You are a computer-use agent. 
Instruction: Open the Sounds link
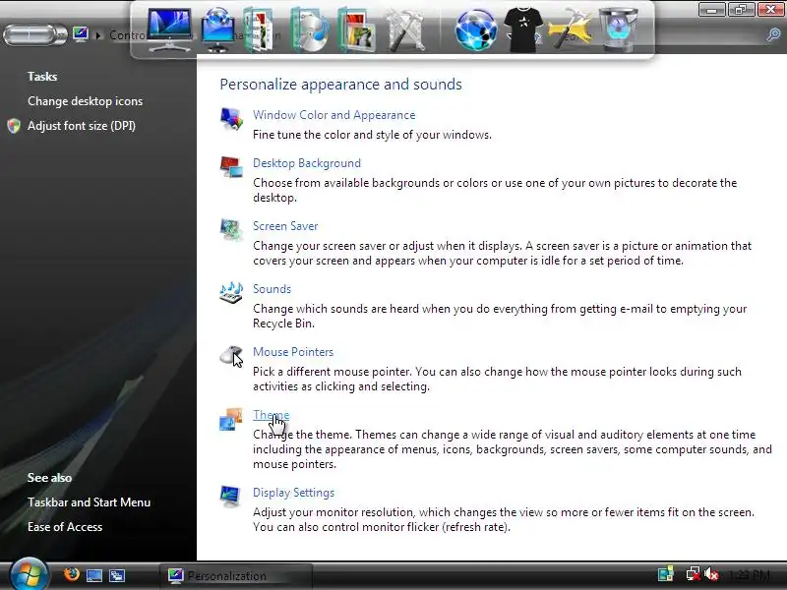(272, 289)
